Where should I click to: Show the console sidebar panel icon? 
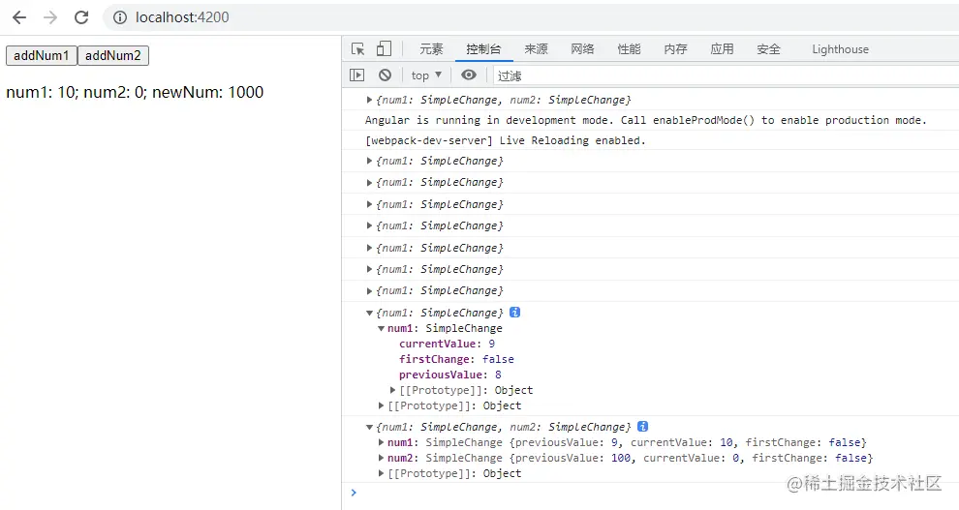pyautogui.click(x=357, y=75)
